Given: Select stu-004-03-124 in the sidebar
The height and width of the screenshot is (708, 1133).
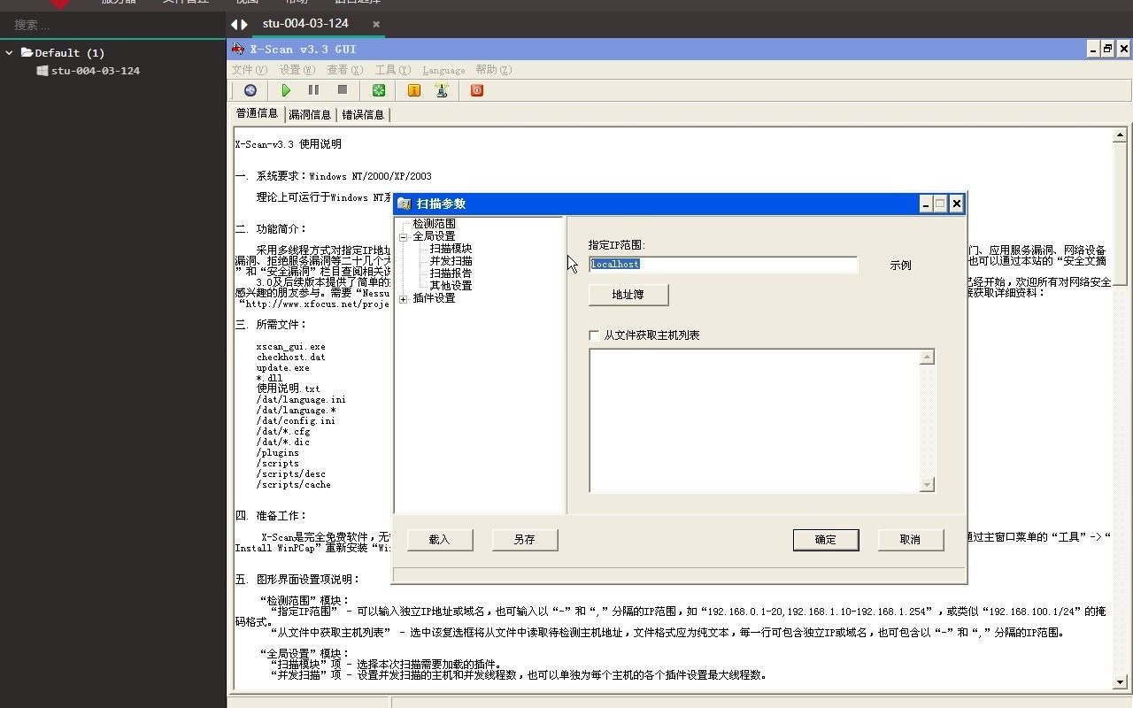Looking at the screenshot, I should pyautogui.click(x=95, y=71).
